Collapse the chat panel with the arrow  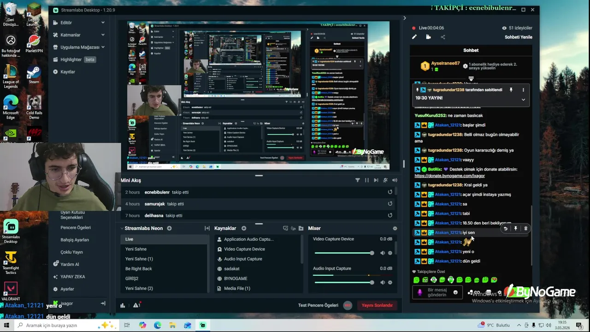[x=404, y=18]
